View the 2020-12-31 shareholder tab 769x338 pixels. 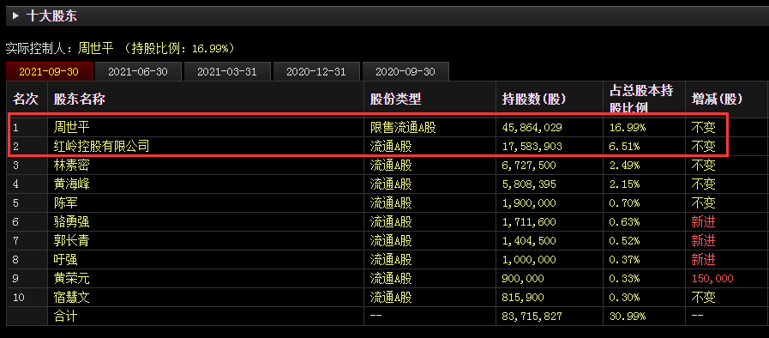(316, 71)
